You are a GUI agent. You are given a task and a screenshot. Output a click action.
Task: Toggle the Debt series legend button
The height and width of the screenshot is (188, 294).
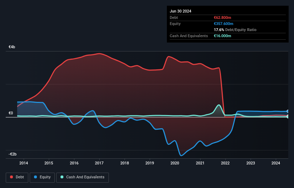click(17, 177)
